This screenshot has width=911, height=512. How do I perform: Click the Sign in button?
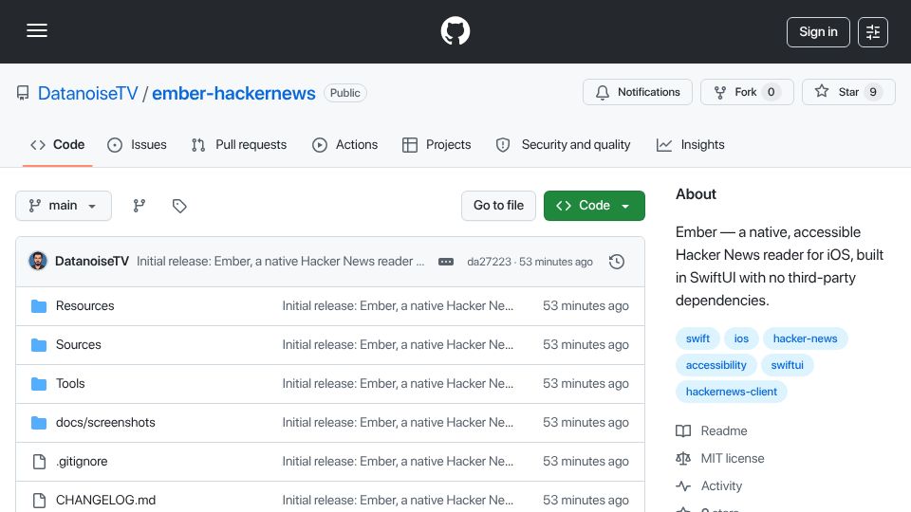point(818,32)
